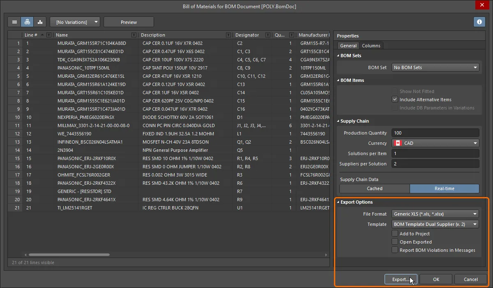This screenshot has height=288, width=493.
Task: Click the Export... button
Action: pos(401,279)
